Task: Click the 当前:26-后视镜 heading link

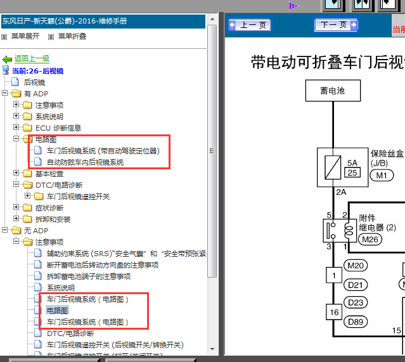Action: 37,71
